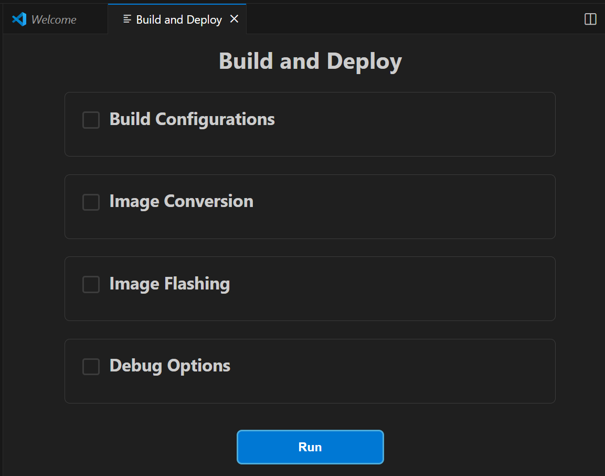
Task: Tick the Image Conversion checkbox
Action: (91, 202)
